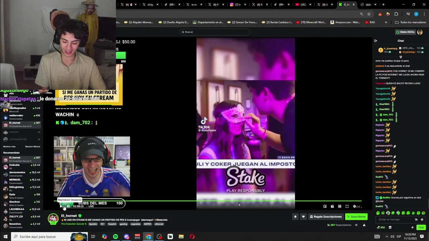Click the zoom magnifier icon in address bar
The height and width of the screenshot is (241, 429).
(x=362, y=14)
